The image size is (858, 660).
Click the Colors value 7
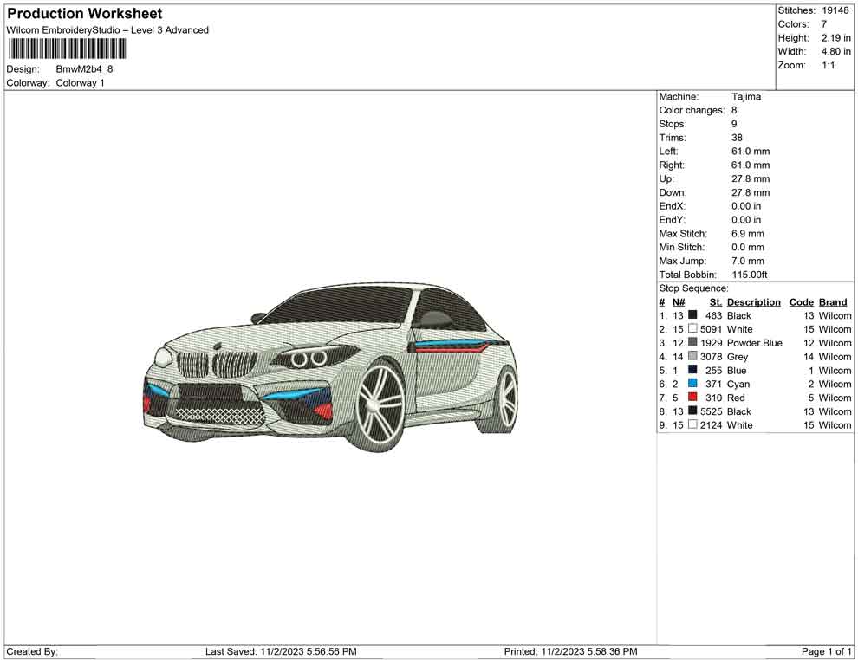824,24
